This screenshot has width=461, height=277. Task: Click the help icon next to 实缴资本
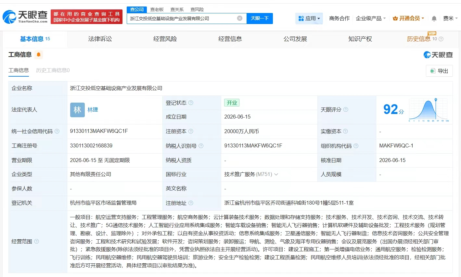pyautogui.click(x=345, y=131)
